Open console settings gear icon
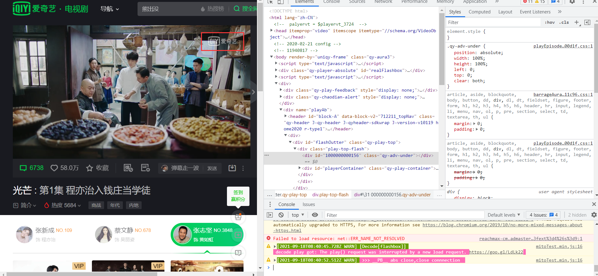The width and height of the screenshot is (598, 276). pyautogui.click(x=594, y=215)
